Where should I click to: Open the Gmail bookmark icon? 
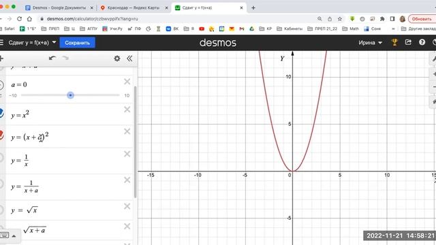click(242, 29)
